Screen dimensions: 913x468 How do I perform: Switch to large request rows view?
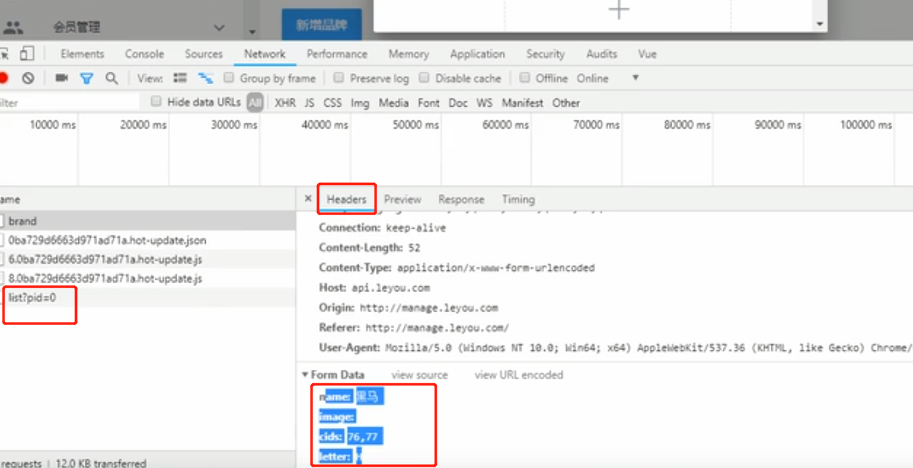tap(181, 78)
